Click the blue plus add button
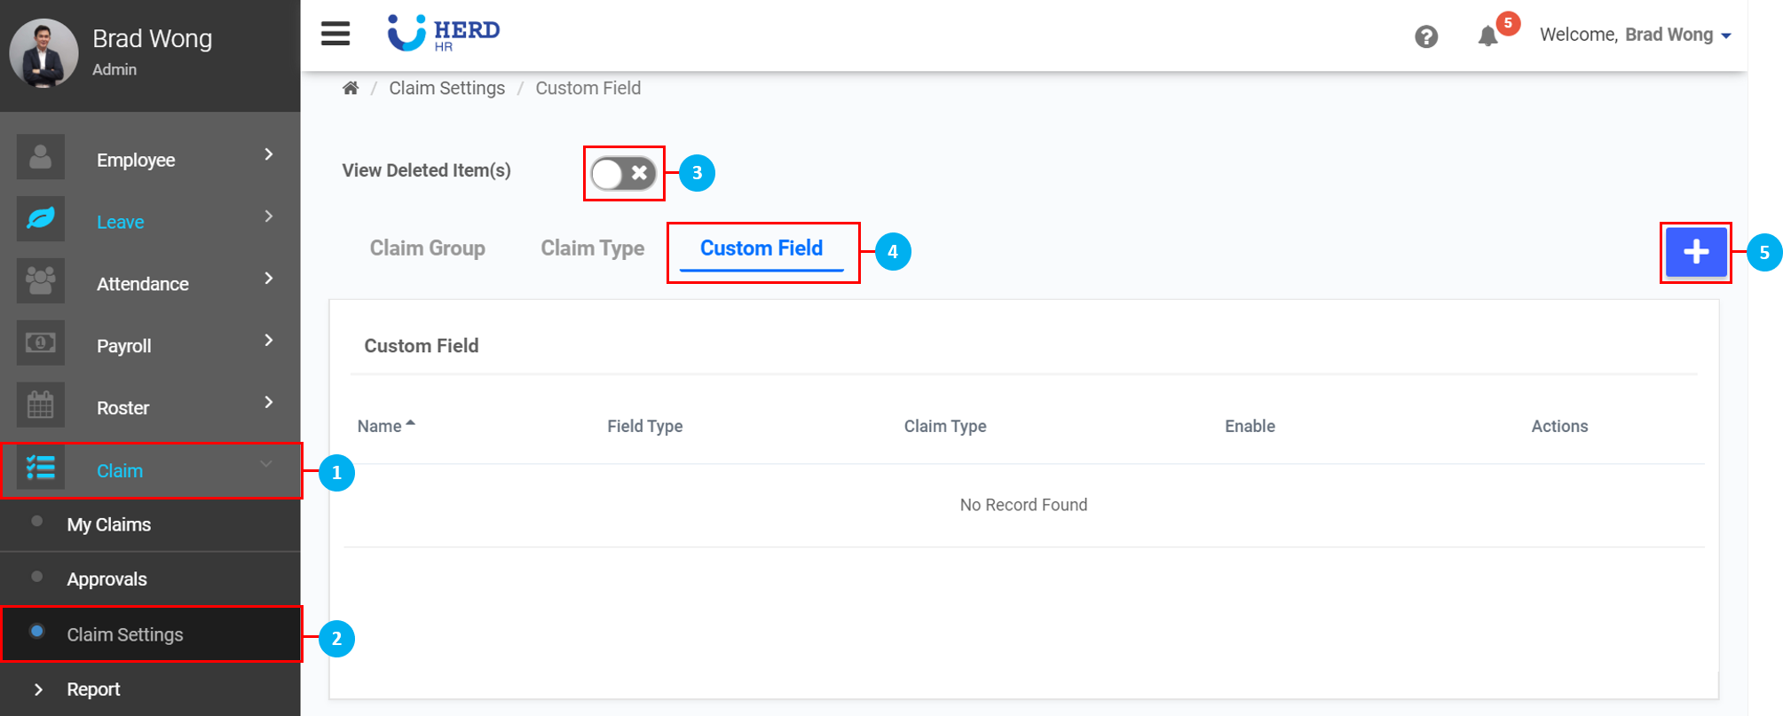Screen dimensions: 1783x716 (1695, 252)
